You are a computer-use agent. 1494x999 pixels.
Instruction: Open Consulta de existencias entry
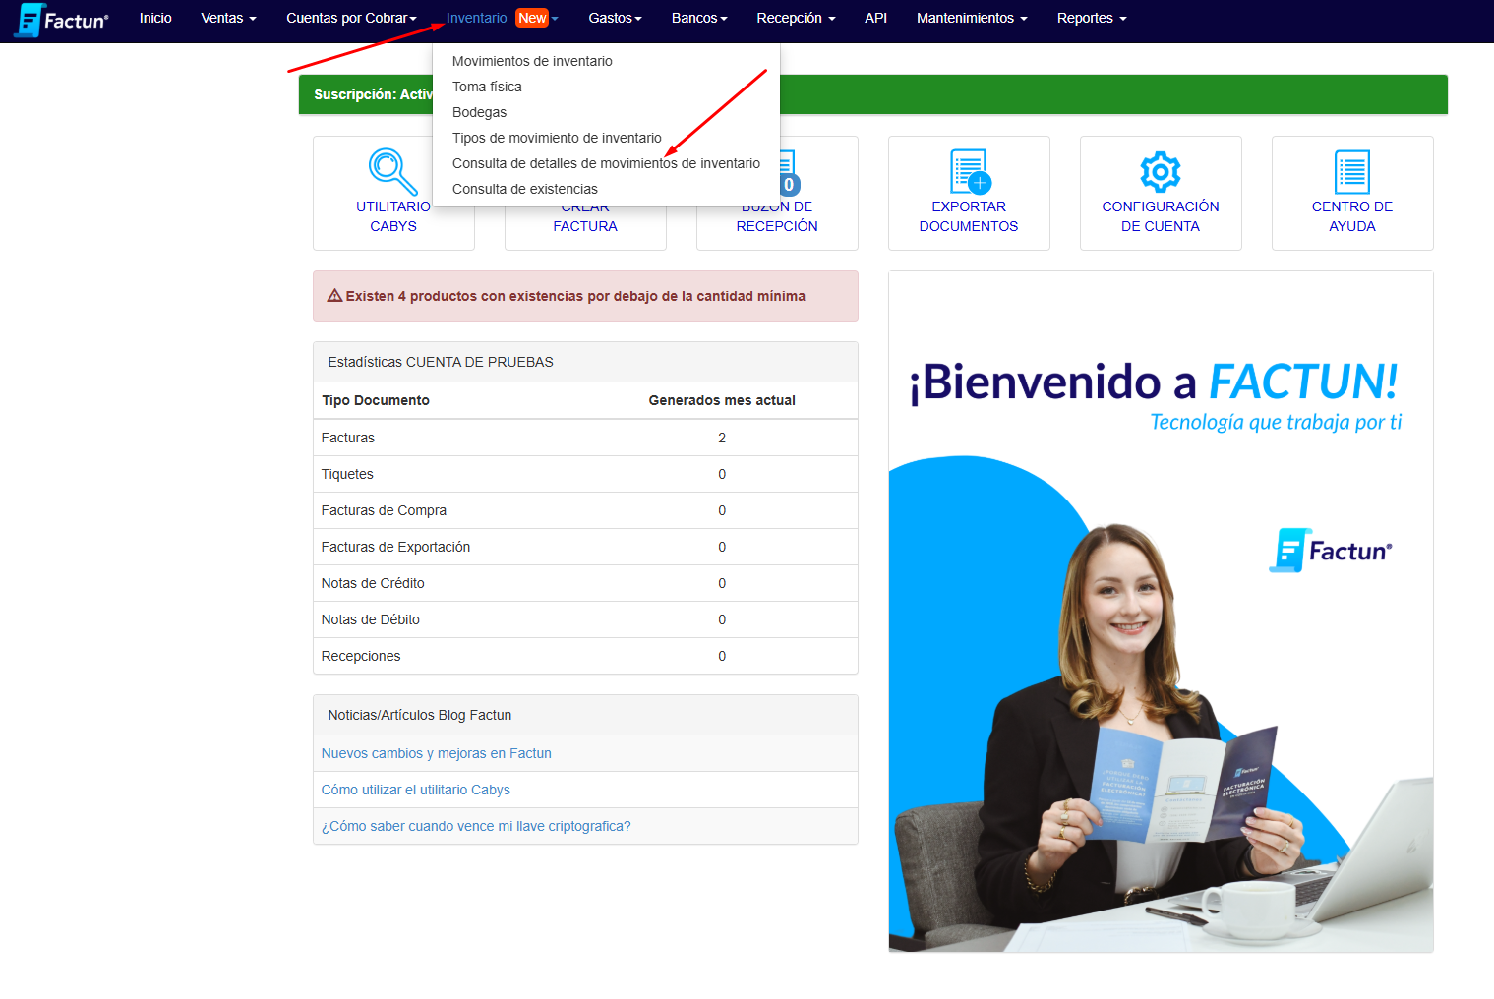pos(524,189)
